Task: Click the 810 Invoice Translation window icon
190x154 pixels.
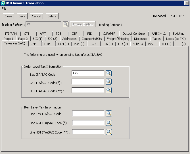Action: click(x=3, y=3)
